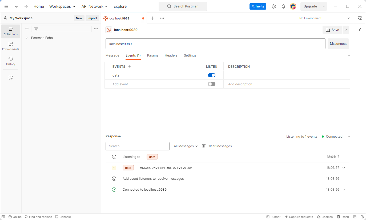
Task: Open environment quick look icon
Action: pos(360,18)
